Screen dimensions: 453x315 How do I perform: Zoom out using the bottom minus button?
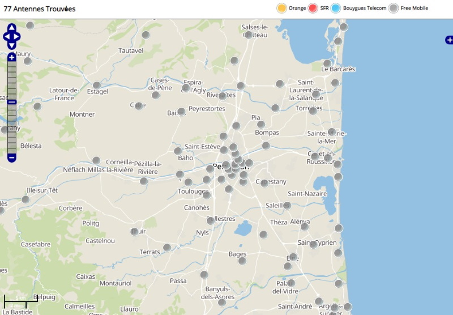(x=12, y=157)
